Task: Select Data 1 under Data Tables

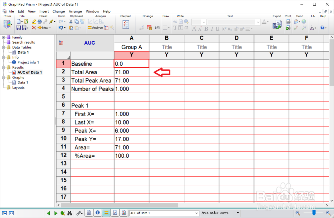Action: coord(23,52)
